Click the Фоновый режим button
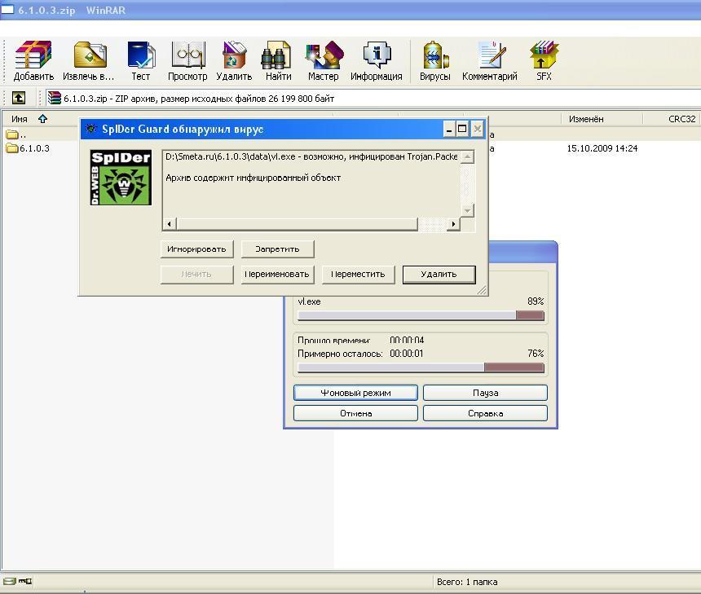Image resolution: width=701 pixels, height=594 pixels. (355, 393)
